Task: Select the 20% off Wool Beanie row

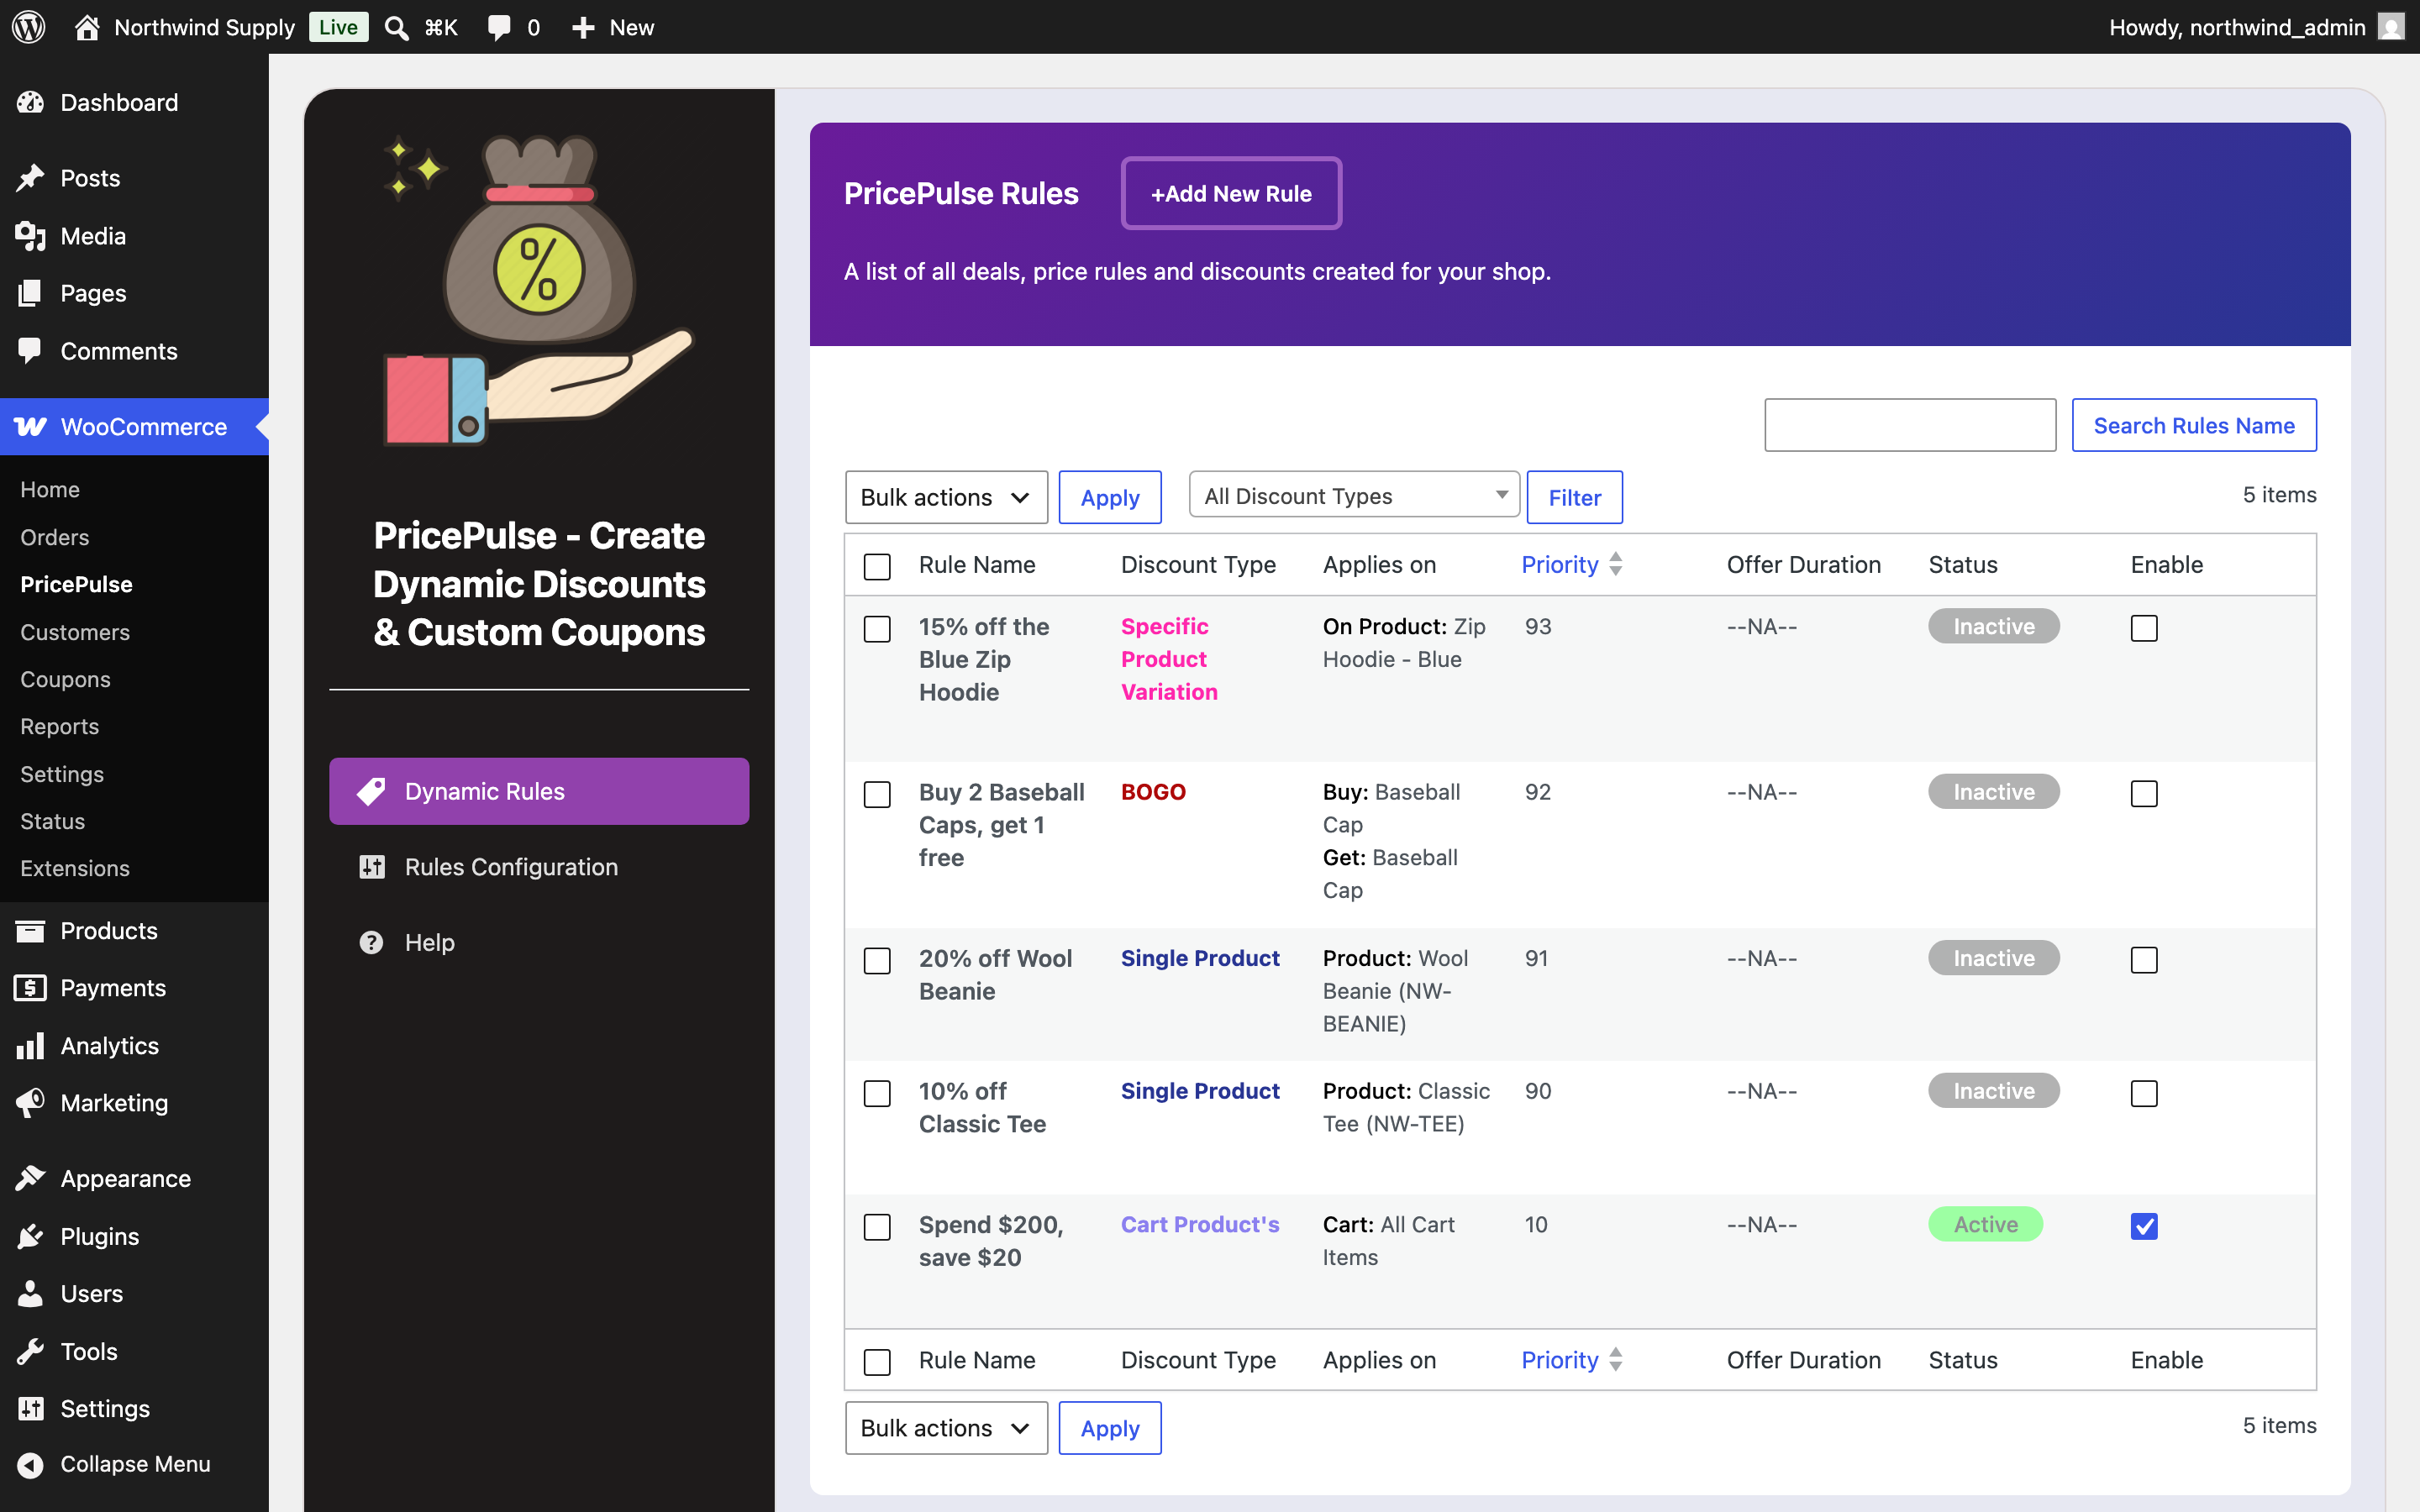Action: point(877,961)
